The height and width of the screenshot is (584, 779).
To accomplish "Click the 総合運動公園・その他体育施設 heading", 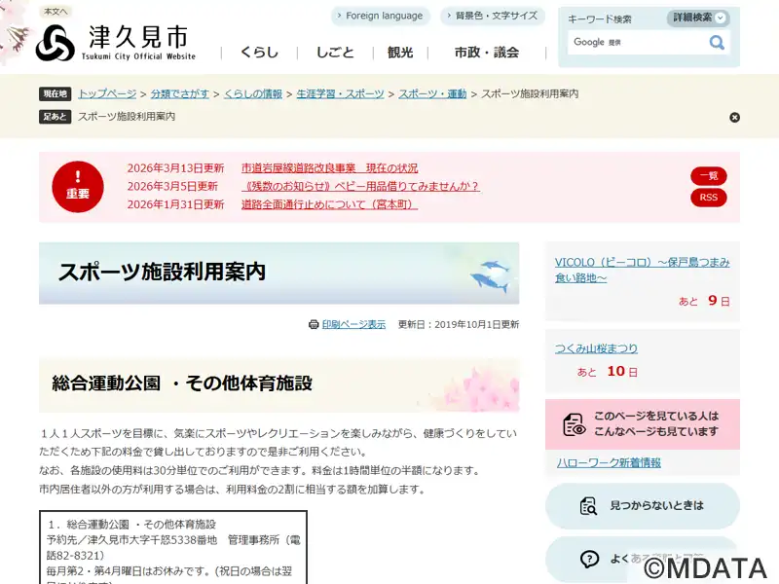I will [182, 383].
